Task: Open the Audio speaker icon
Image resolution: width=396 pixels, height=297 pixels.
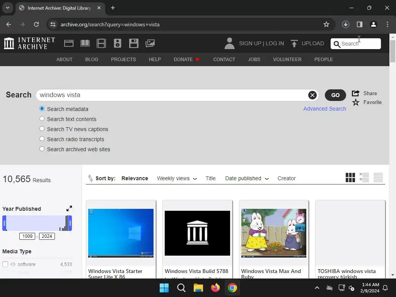Action: pos(118,43)
